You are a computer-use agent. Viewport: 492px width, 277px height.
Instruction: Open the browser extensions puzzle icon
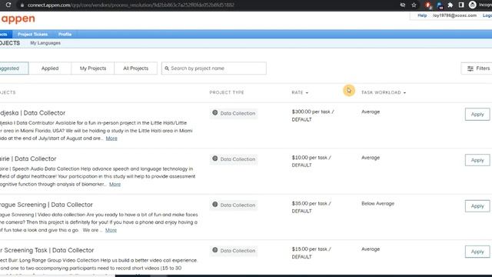pos(450,5)
